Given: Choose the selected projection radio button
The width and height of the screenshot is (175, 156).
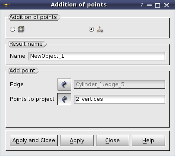Looking at the screenshot, I should [x=91, y=29].
